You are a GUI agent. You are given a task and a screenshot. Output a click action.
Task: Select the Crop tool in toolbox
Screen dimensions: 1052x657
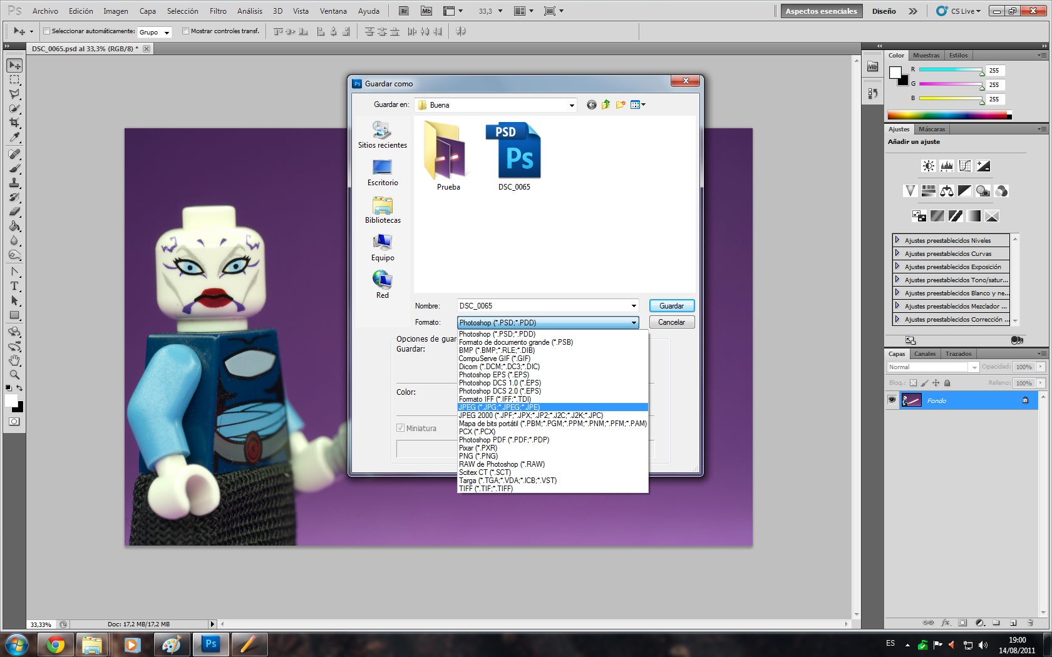point(14,123)
